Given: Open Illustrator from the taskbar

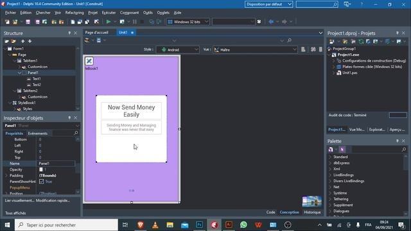Looking at the screenshot, I should pyautogui.click(x=229, y=225).
